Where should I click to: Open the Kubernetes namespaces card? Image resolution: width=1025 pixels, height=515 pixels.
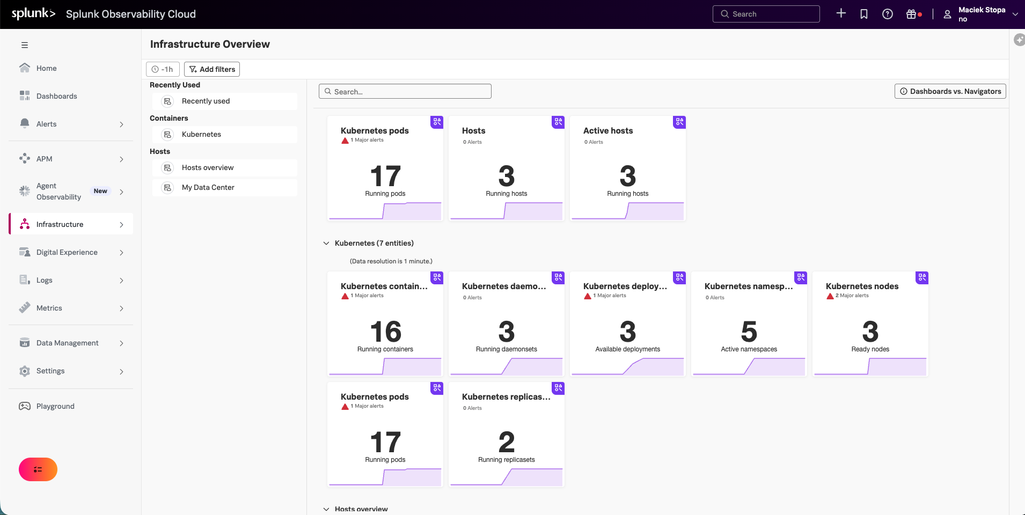pyautogui.click(x=749, y=324)
